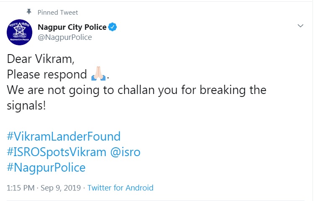The image size is (315, 201).
Task: Open the Nagpur City Police display name
Action: pyautogui.click(x=72, y=27)
